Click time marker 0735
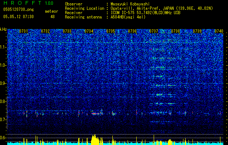The height and width of the screenshot is (145, 228). click(x=111, y=31)
